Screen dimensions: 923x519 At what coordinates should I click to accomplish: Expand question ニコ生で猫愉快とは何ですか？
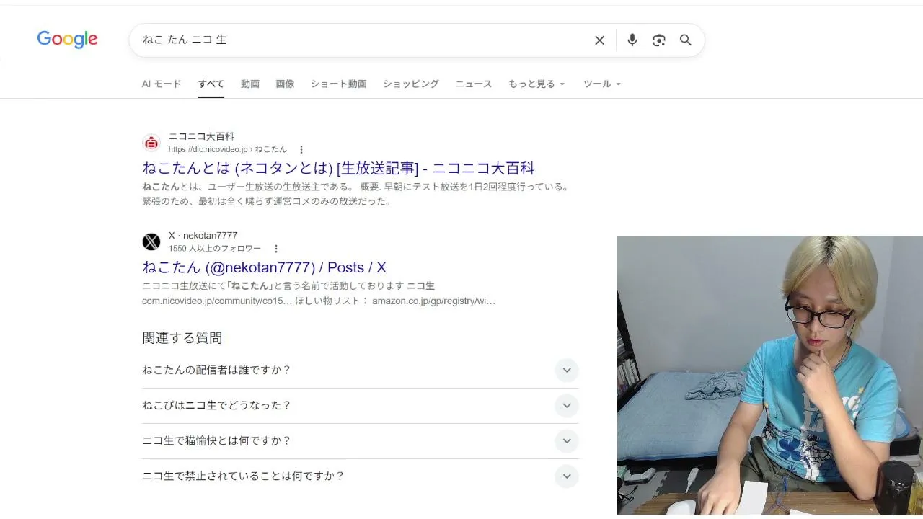coord(361,441)
